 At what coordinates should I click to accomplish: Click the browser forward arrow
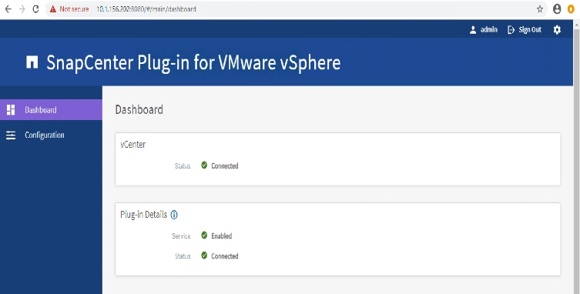click(22, 9)
